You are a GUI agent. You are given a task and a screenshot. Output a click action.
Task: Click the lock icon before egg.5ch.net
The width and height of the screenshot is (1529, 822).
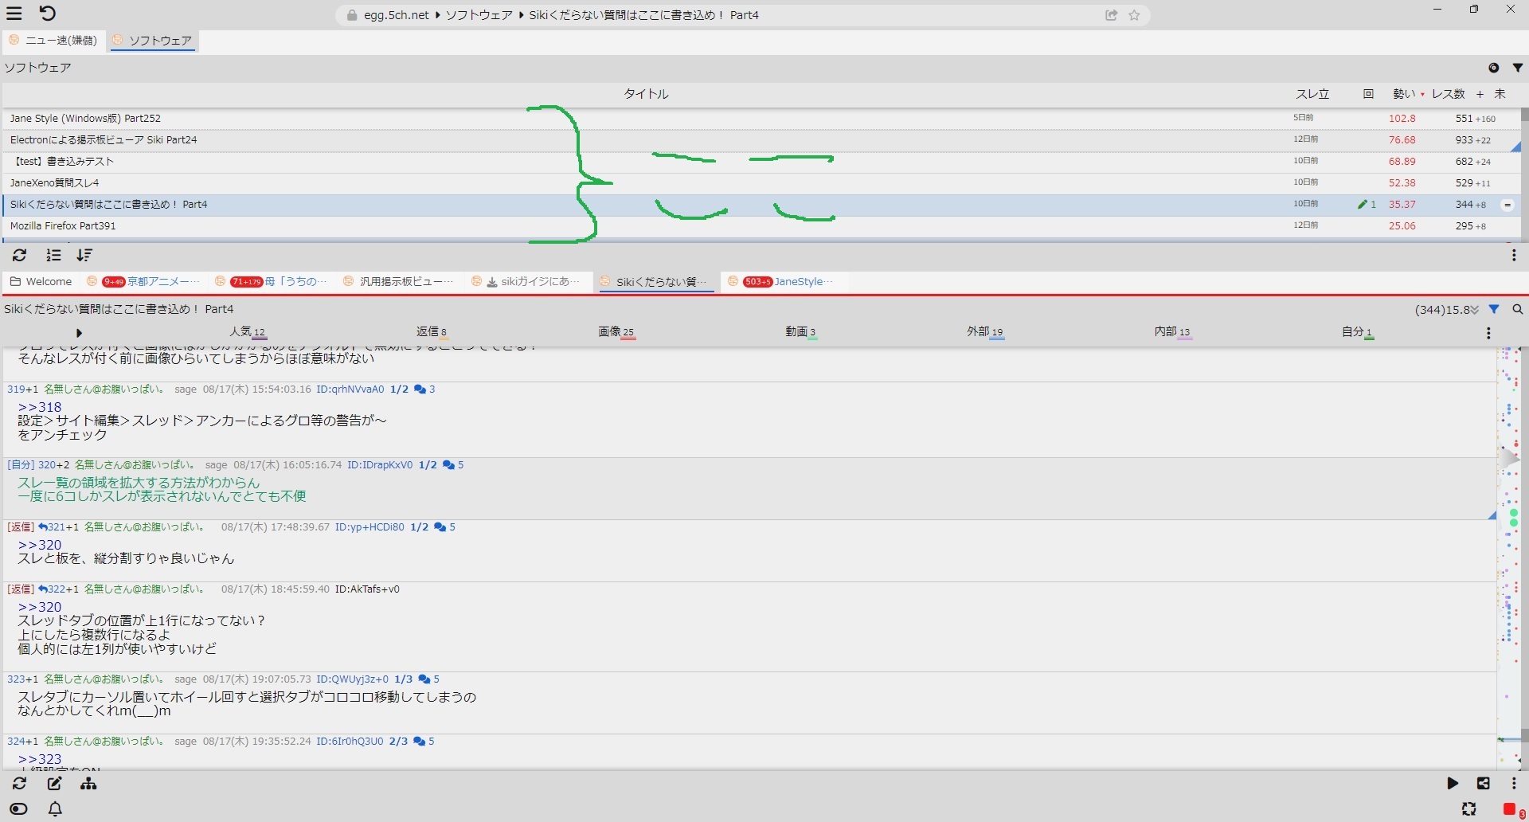click(352, 15)
